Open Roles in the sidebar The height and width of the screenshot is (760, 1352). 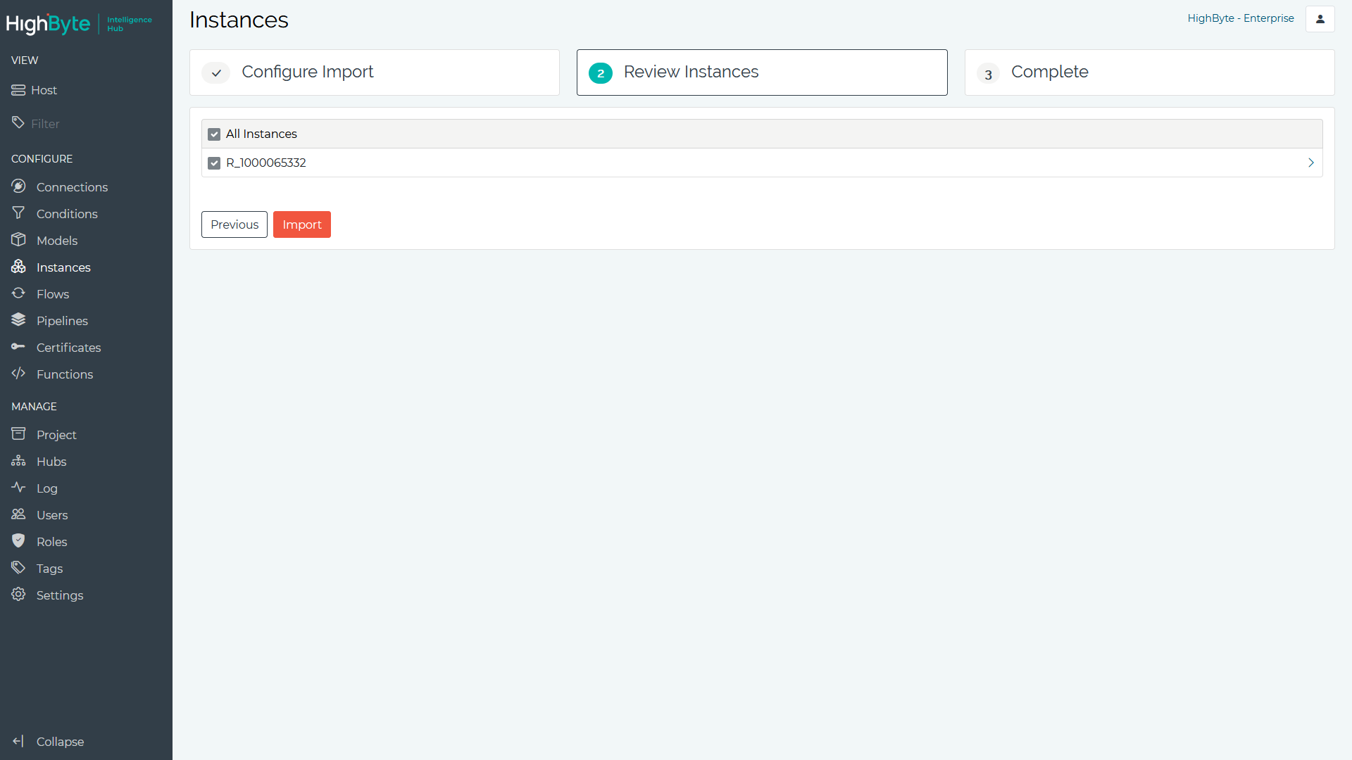pos(51,541)
